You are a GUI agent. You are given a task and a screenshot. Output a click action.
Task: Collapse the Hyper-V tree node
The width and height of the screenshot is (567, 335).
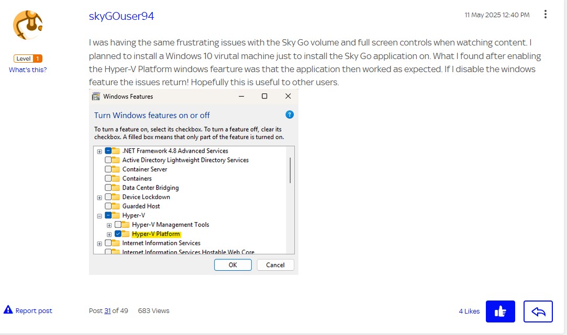[99, 215]
